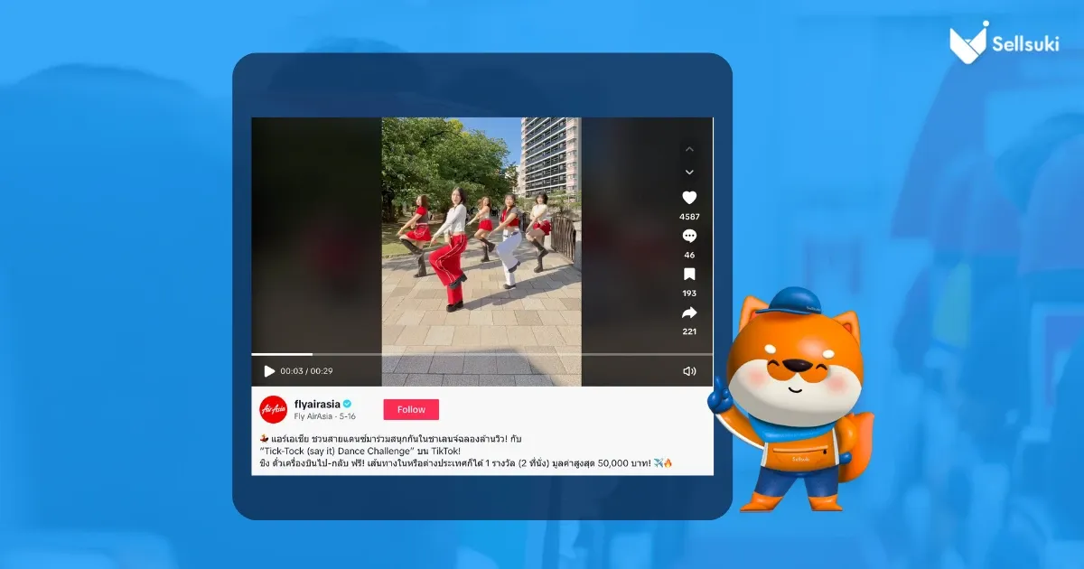Click the caption line mentioning 50,000
Image resolution: width=1084 pixels, height=569 pixels.
point(466,464)
